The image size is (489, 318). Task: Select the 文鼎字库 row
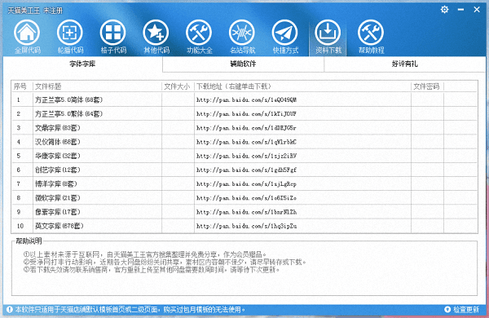[244, 128]
